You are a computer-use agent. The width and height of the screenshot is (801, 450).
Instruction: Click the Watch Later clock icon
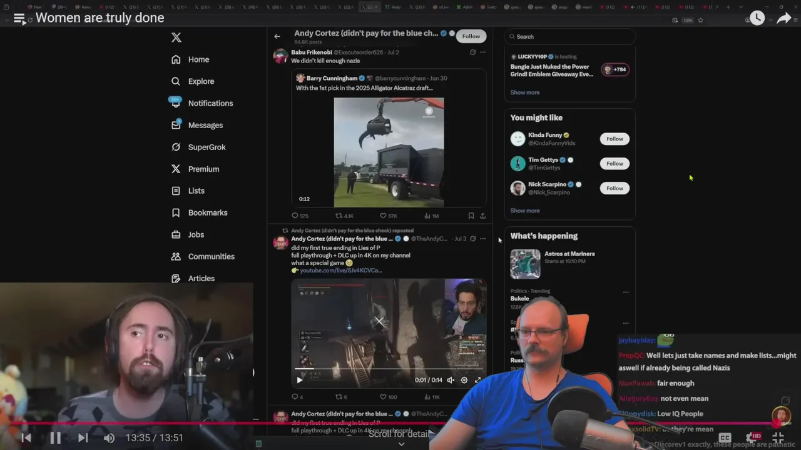757,18
